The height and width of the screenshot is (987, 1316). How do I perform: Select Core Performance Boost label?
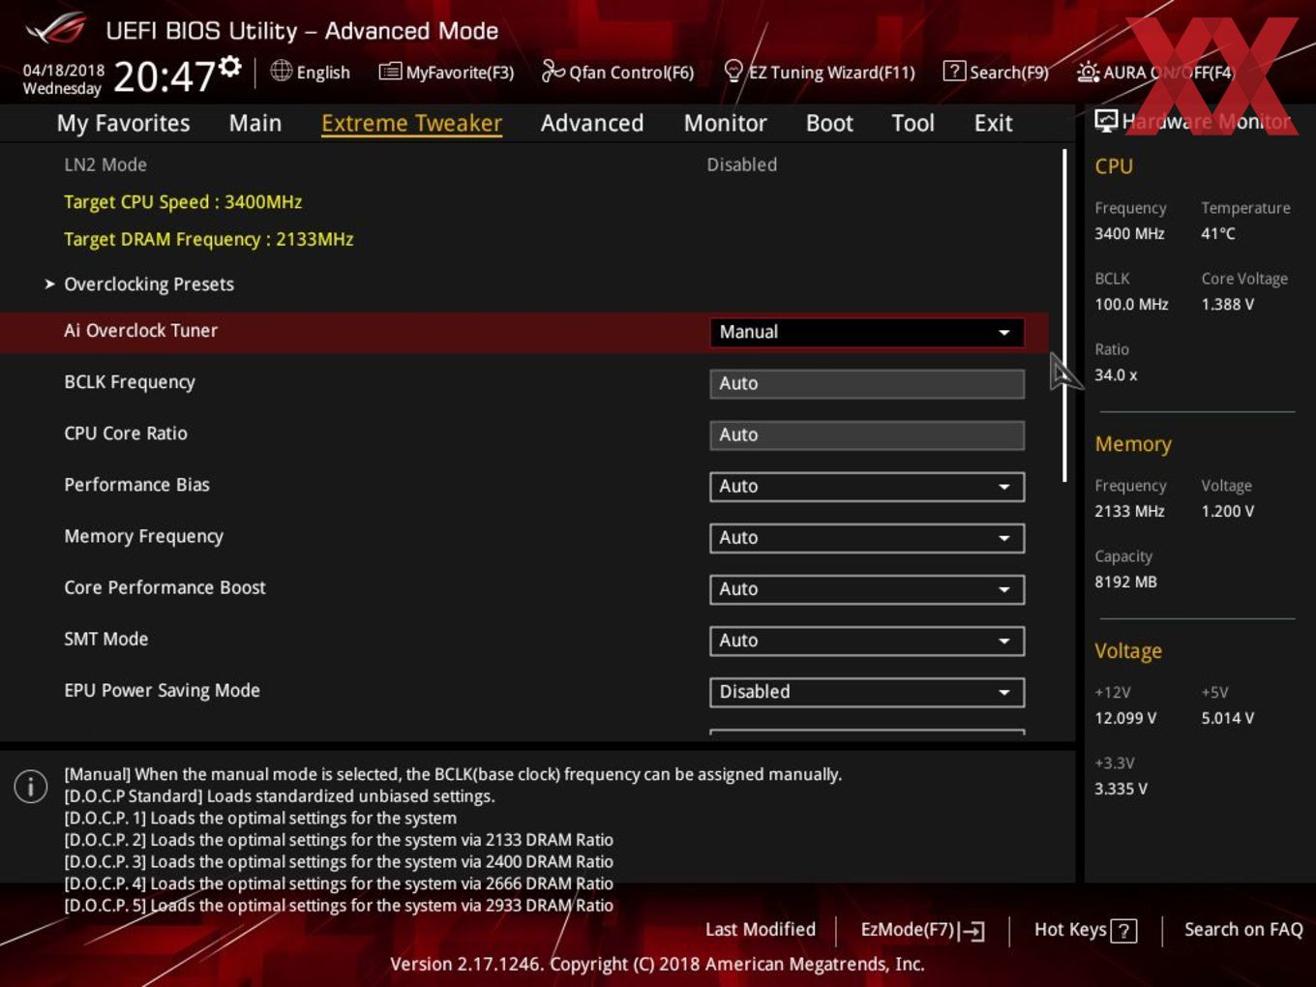(x=164, y=587)
